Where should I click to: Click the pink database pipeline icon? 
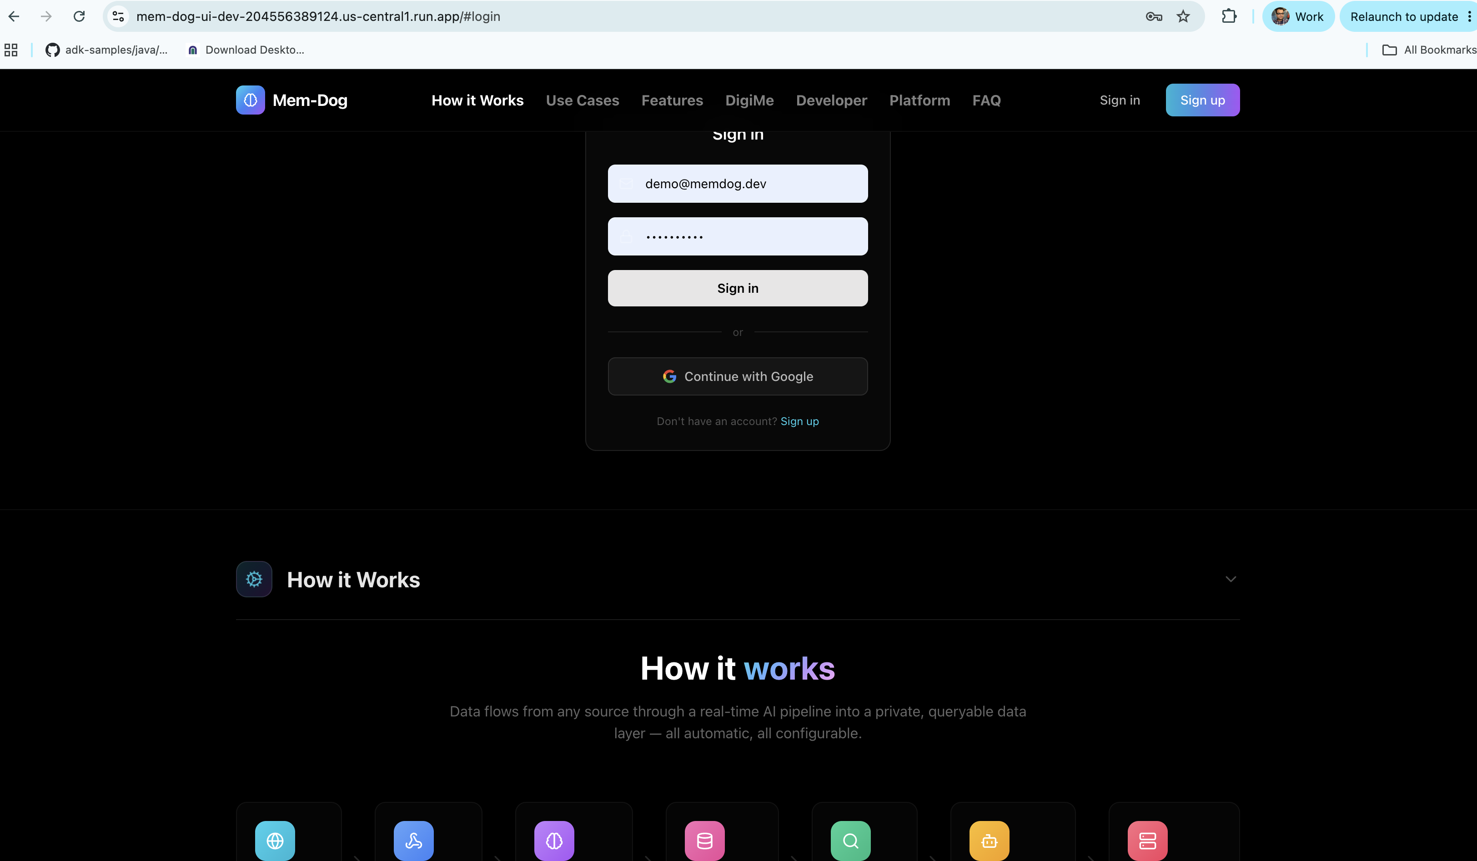click(x=704, y=841)
